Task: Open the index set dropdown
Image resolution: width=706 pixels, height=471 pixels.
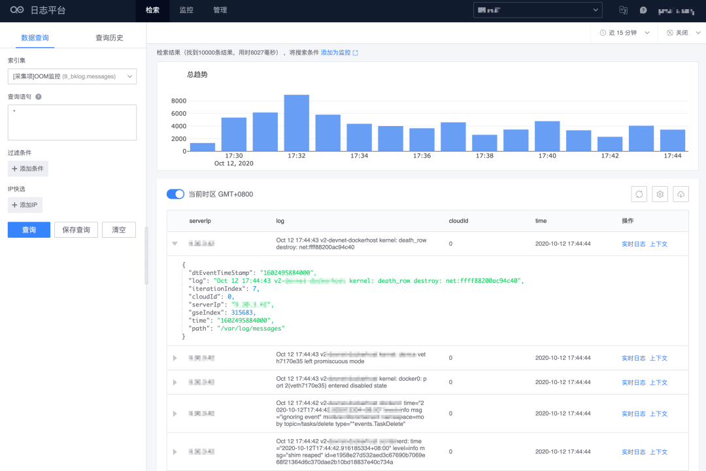Action: click(x=72, y=76)
